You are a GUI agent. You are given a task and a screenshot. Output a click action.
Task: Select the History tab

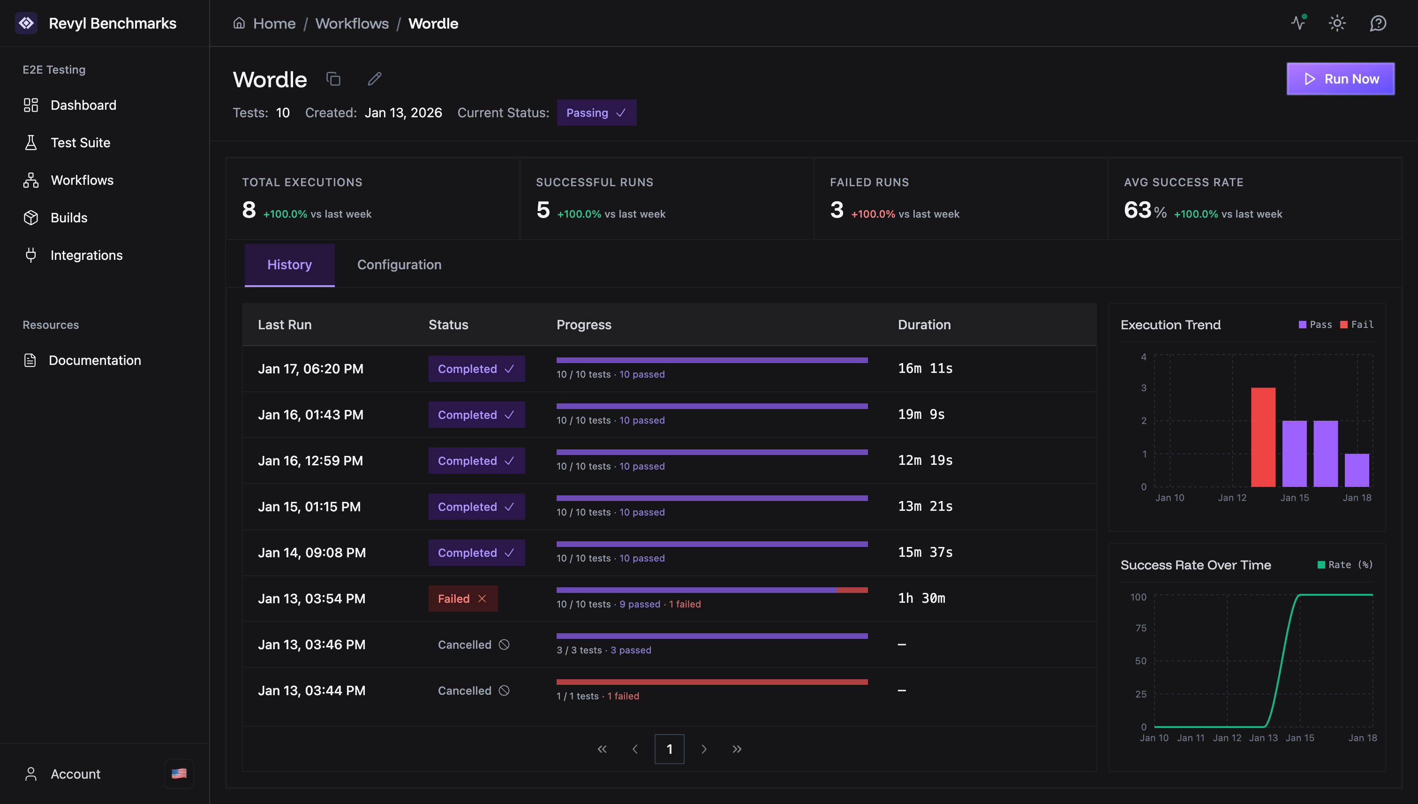click(x=289, y=265)
